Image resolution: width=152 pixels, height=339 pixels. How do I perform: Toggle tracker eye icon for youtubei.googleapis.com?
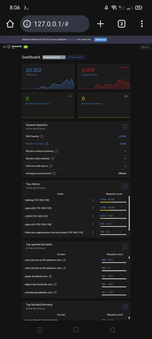55,293
